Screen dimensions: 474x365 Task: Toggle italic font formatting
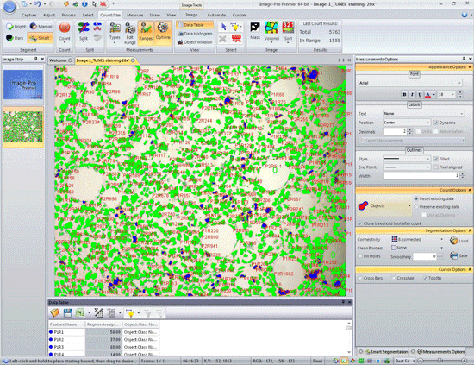(412, 95)
